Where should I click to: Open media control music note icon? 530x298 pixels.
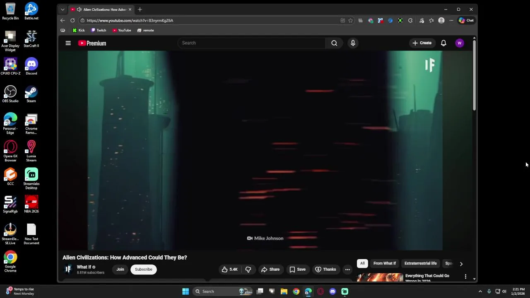click(422, 20)
